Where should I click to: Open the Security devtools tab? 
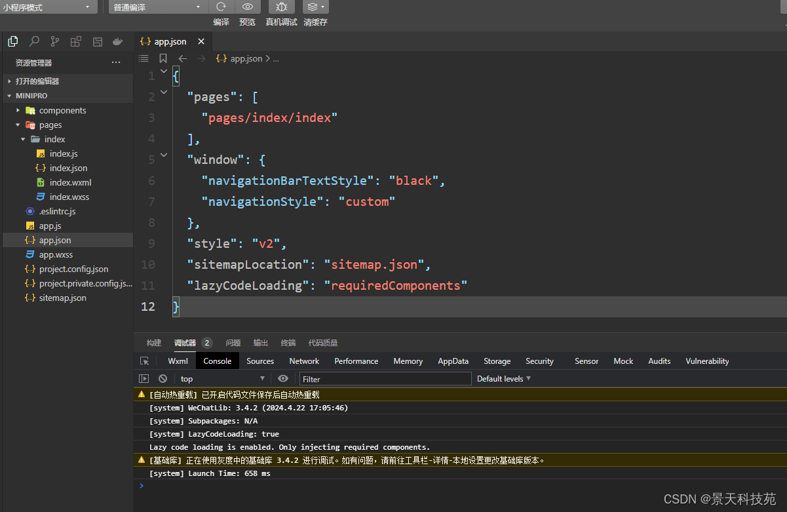(540, 361)
